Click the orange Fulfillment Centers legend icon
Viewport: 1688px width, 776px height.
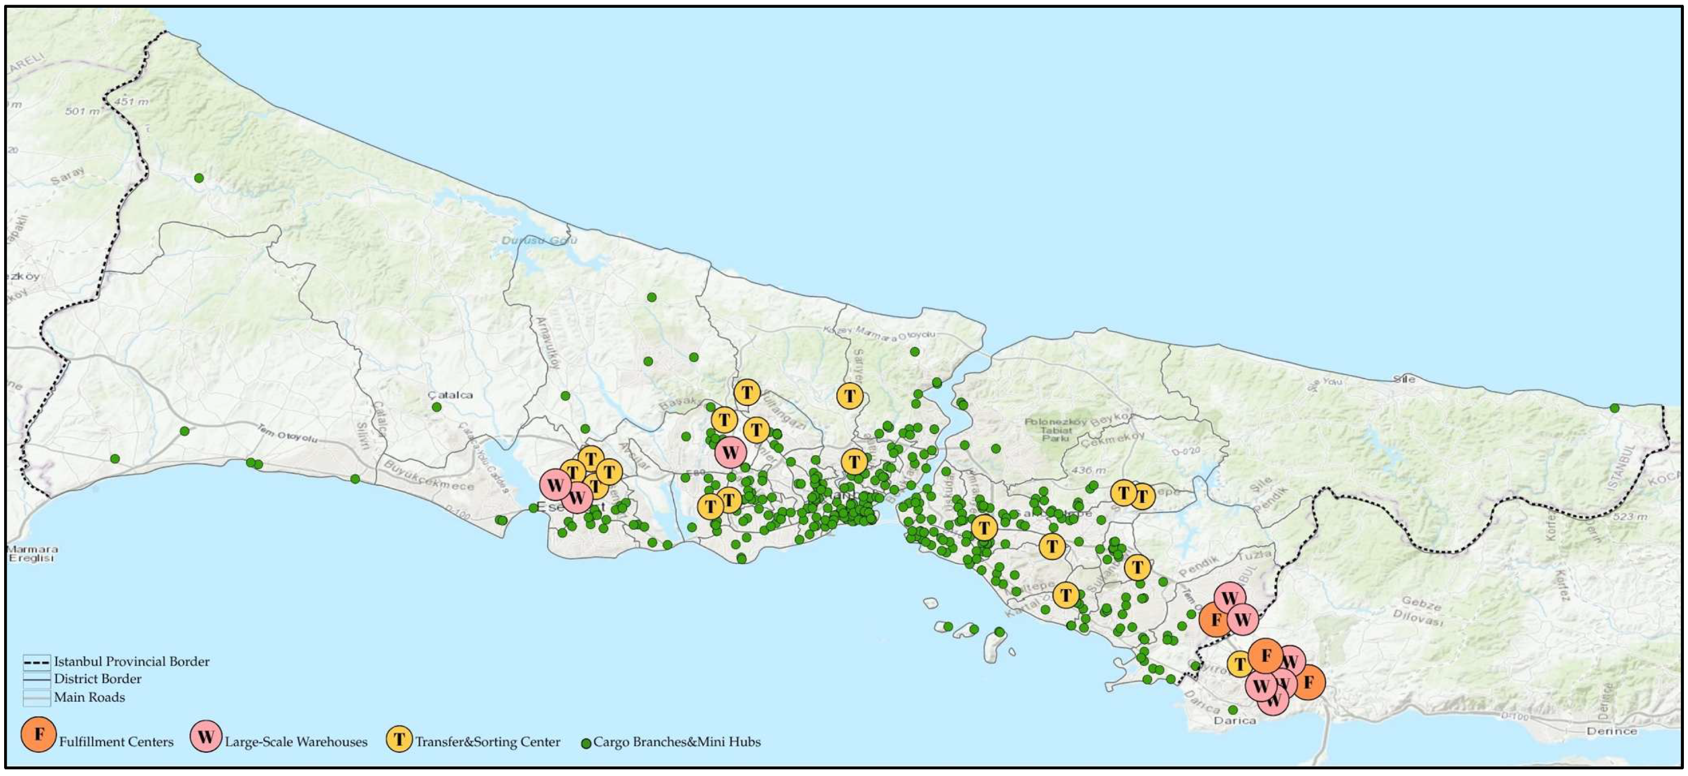pos(39,734)
